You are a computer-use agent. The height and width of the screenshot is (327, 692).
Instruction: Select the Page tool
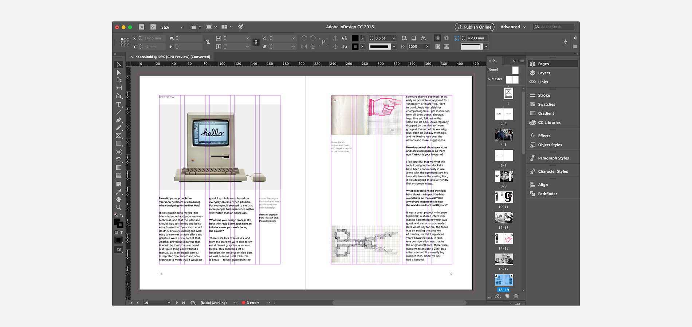pyautogui.click(x=119, y=80)
